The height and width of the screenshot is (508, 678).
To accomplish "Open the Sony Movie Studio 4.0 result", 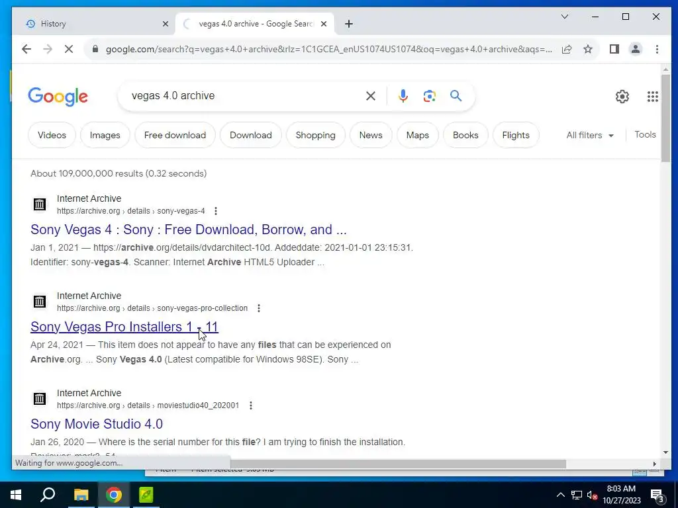I will click(97, 424).
